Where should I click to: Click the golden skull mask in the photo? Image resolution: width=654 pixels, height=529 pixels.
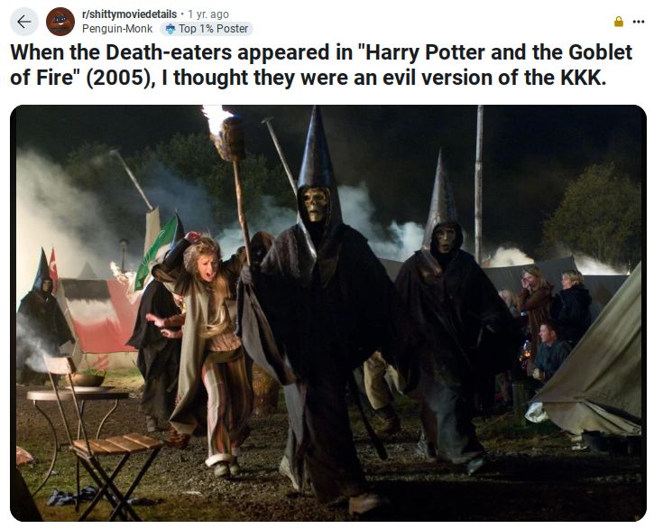pyautogui.click(x=315, y=204)
